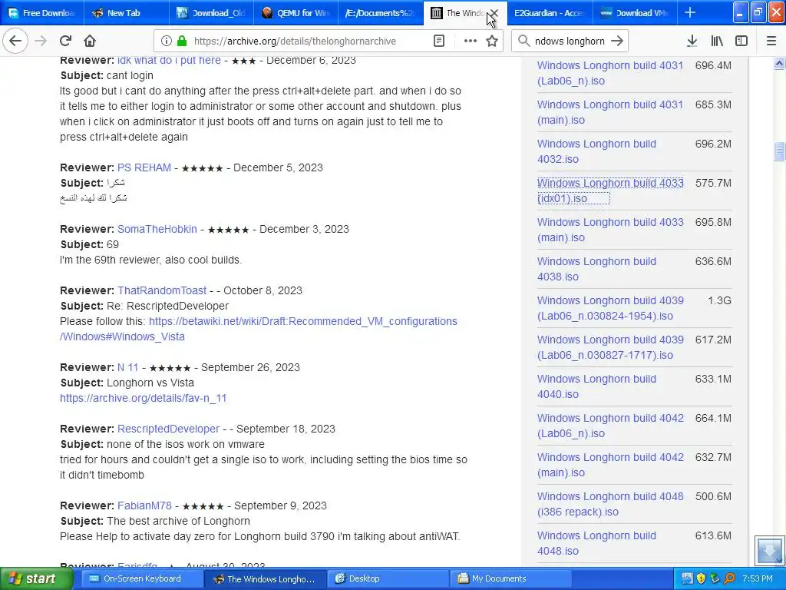The height and width of the screenshot is (590, 786).
Task: Reload the current page
Action: tap(65, 41)
